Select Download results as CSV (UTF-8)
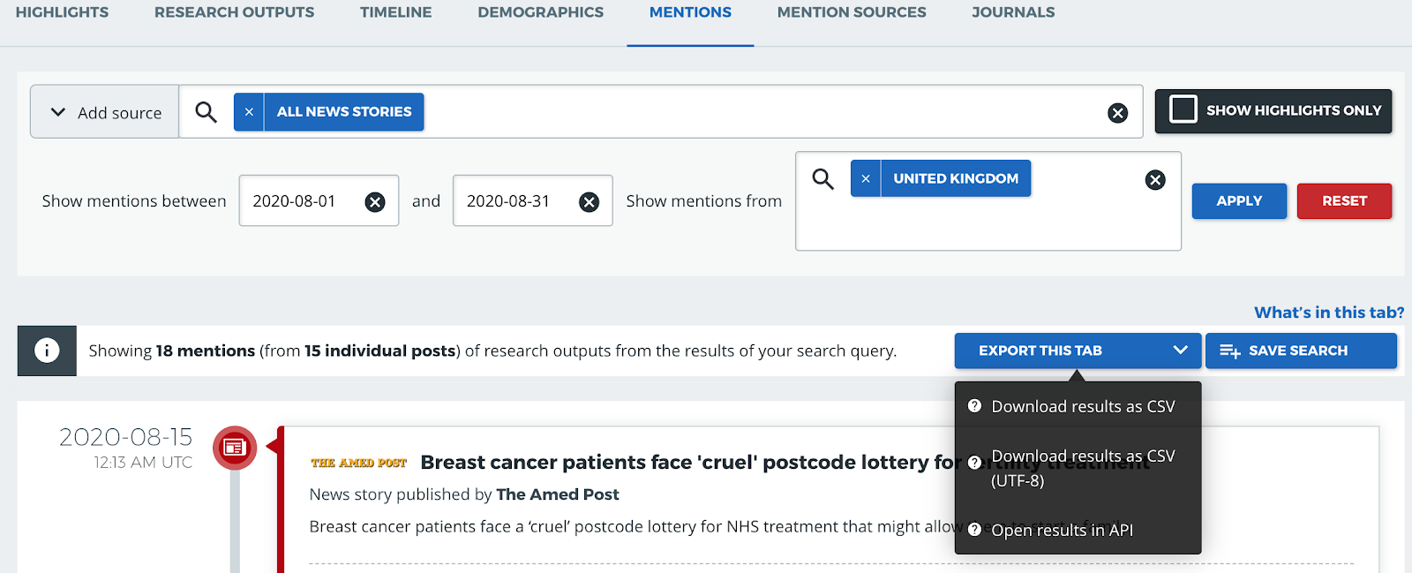This screenshot has height=573, width=1412. [1082, 468]
